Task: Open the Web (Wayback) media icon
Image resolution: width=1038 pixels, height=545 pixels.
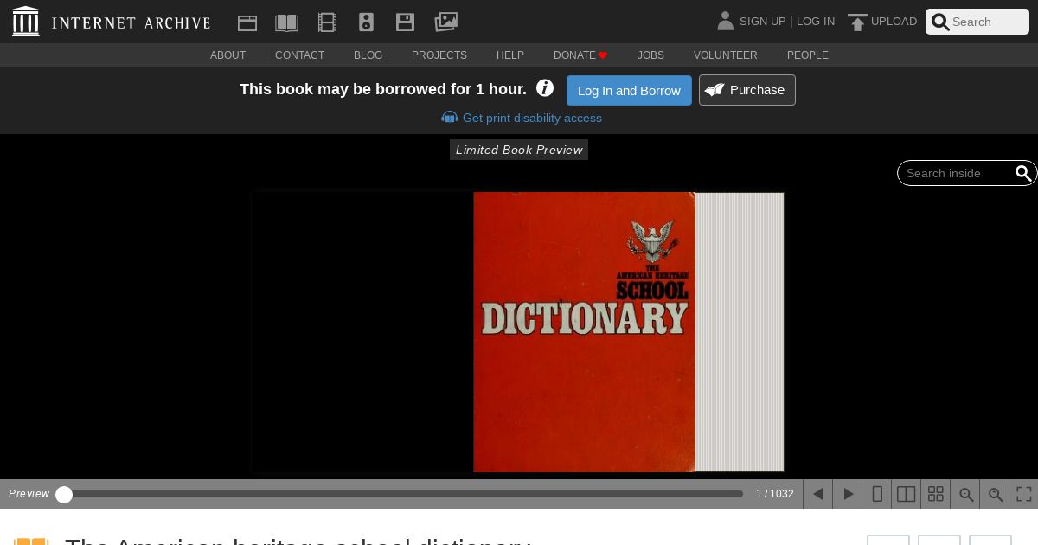Action: coord(247,22)
